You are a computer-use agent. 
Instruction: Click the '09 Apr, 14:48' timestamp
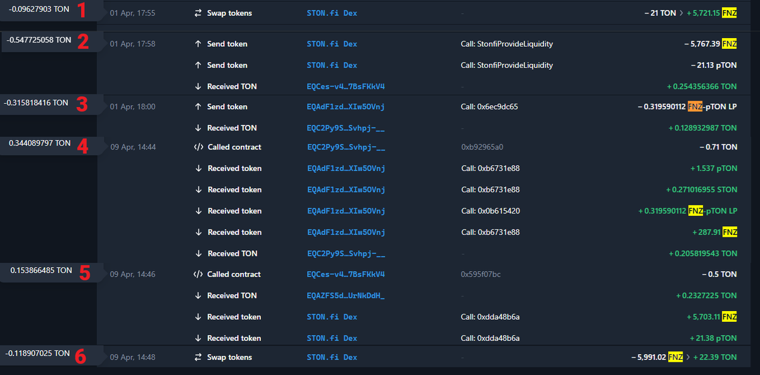133,357
